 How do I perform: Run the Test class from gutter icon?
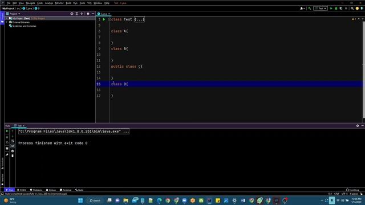coord(104,19)
